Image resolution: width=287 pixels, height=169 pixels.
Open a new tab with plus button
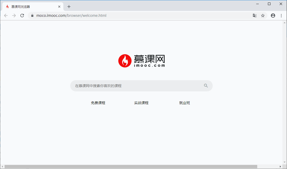coord(69,7)
